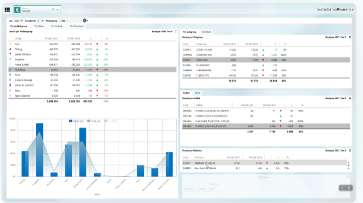363x203 pixels.
Task: Click the Water Filtration group icon
Action: 10,54
